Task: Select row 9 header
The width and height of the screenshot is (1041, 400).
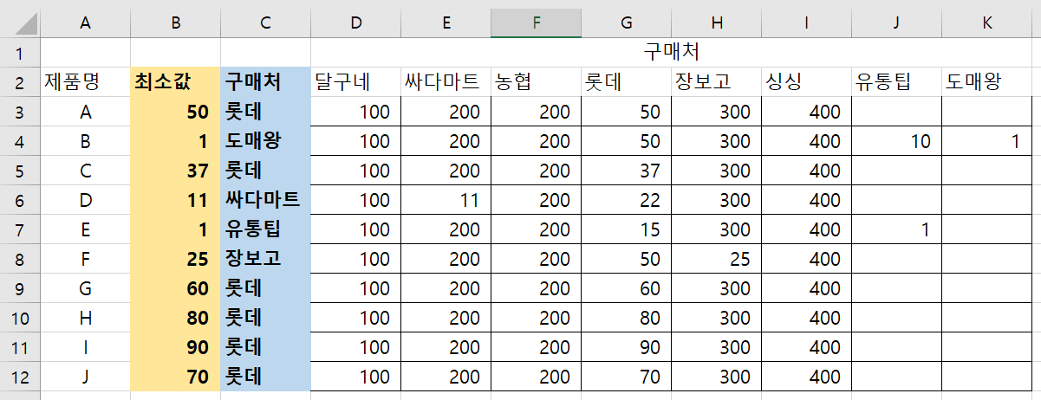Action: coord(20,288)
